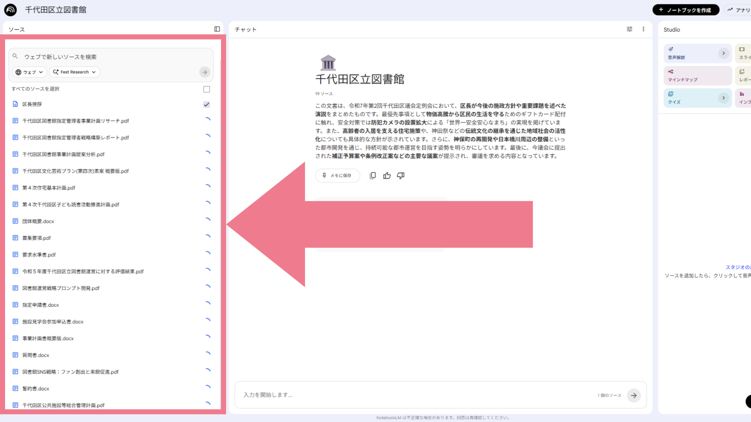Open the マインドマップ studio tile

click(697, 75)
